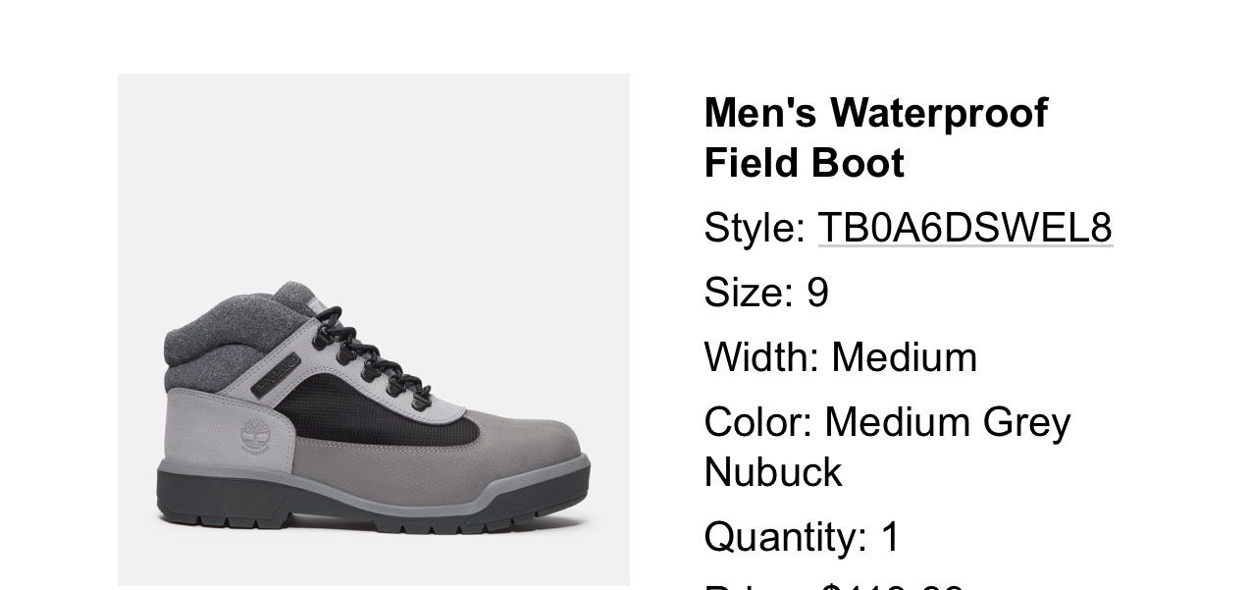
Task: Select the Men's Waterproof Field Boot title
Action: point(875,137)
